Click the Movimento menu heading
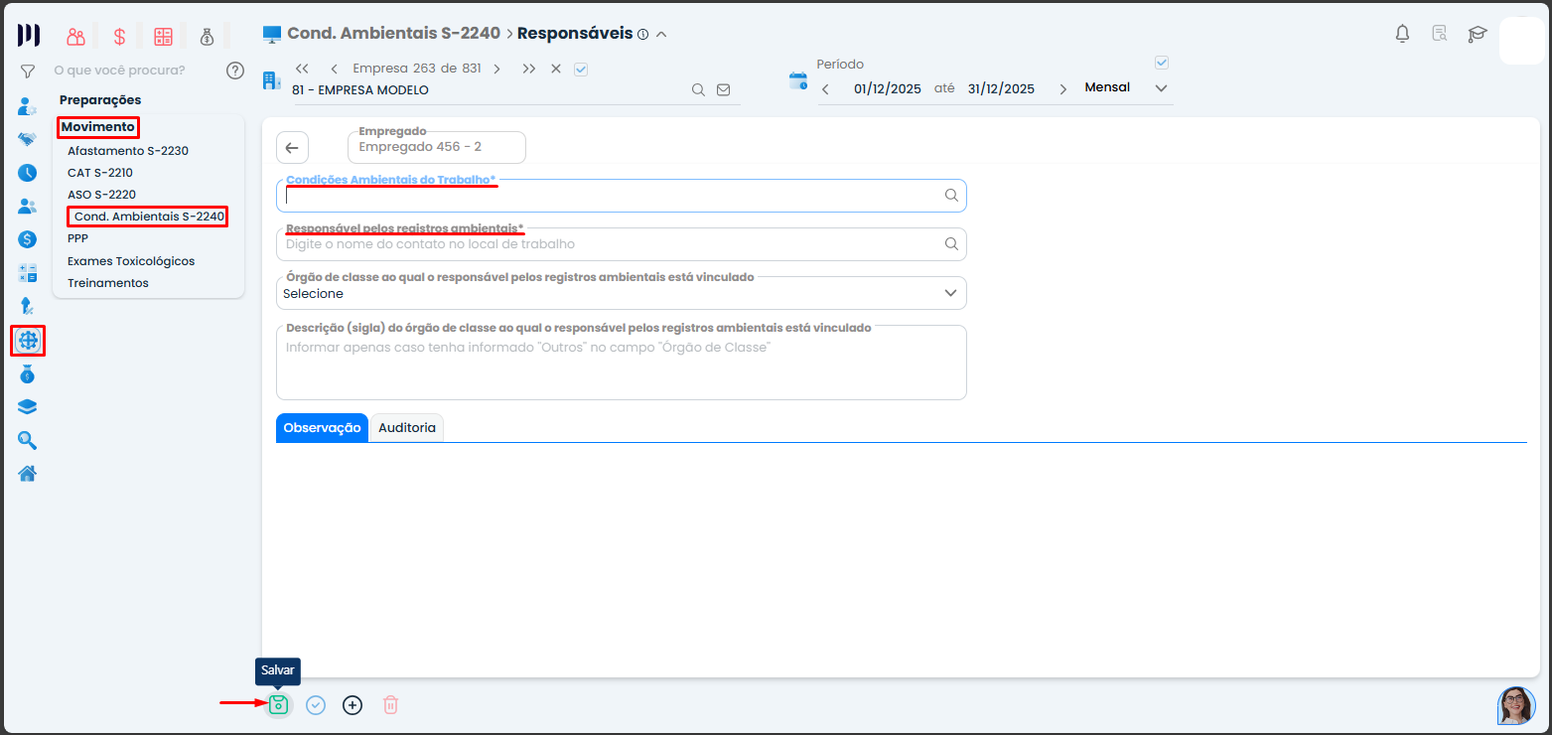1552x735 pixels. tap(98, 127)
